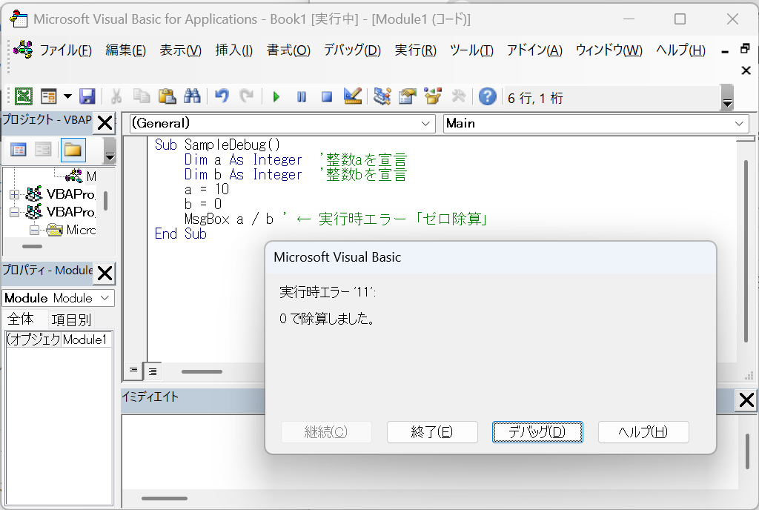The image size is (759, 510).
Task: Click the Insert UserForm toolbar icon
Action: click(48, 96)
